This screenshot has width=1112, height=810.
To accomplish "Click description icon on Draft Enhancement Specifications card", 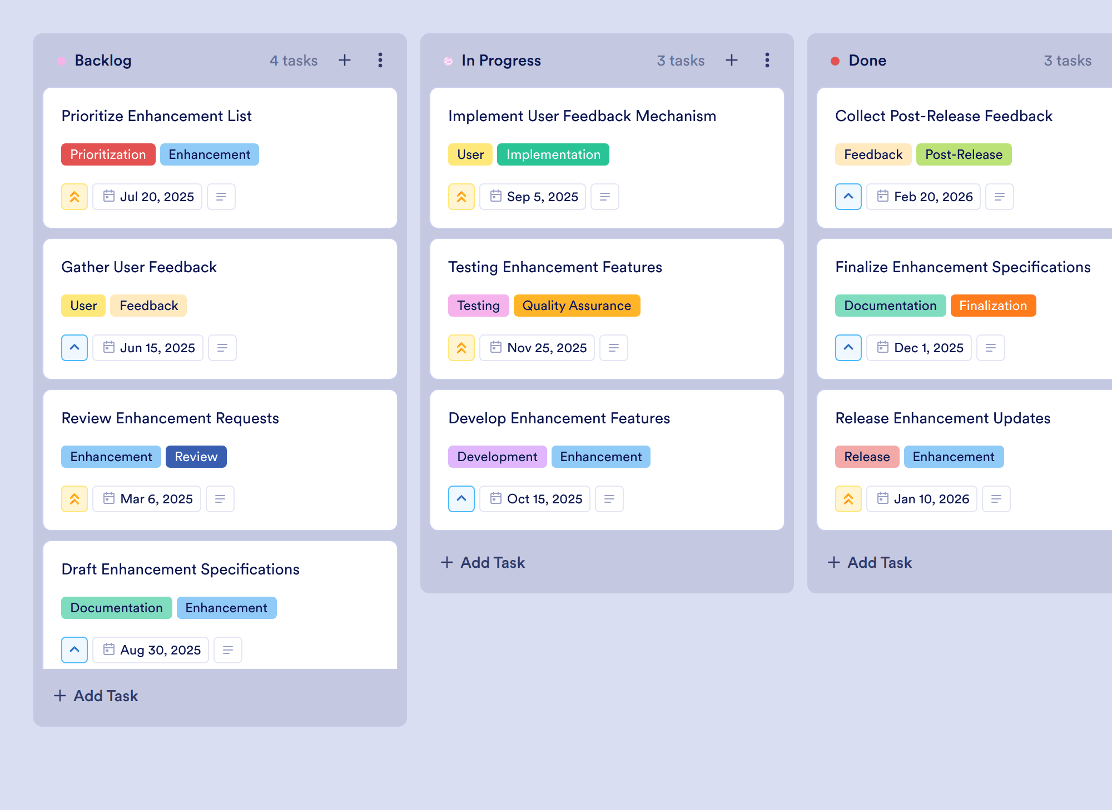I will point(228,650).
